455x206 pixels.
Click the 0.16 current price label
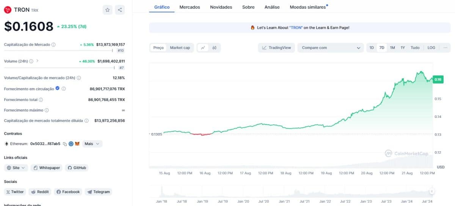tap(438, 79)
